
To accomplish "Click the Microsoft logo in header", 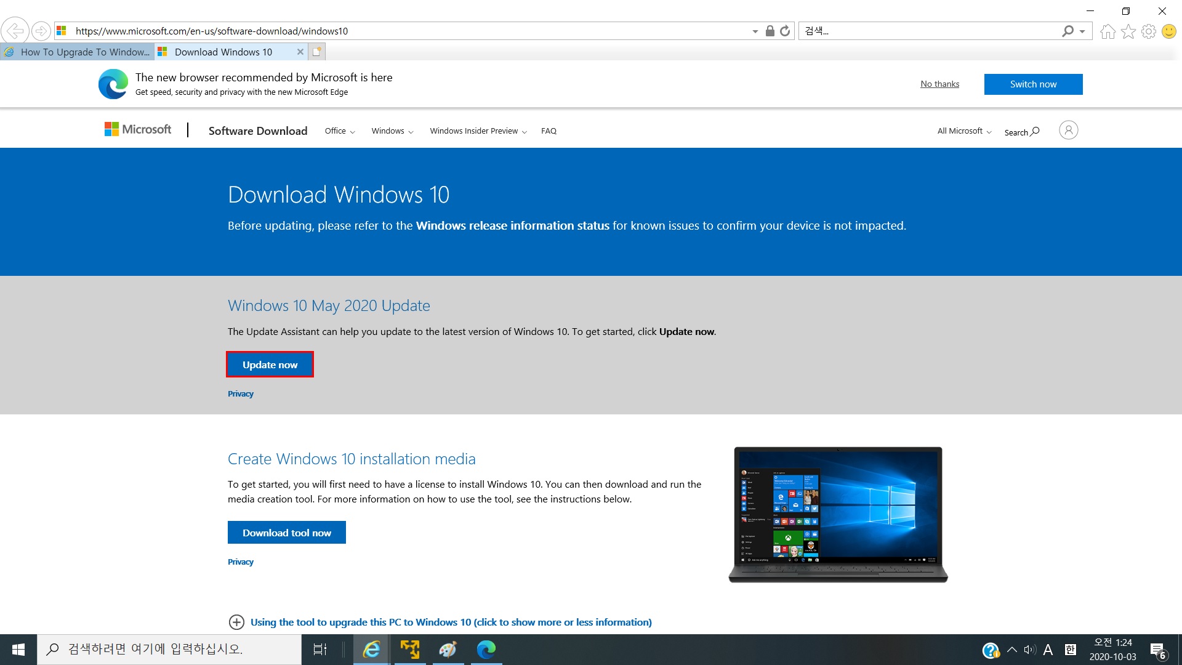I will [x=138, y=129].
